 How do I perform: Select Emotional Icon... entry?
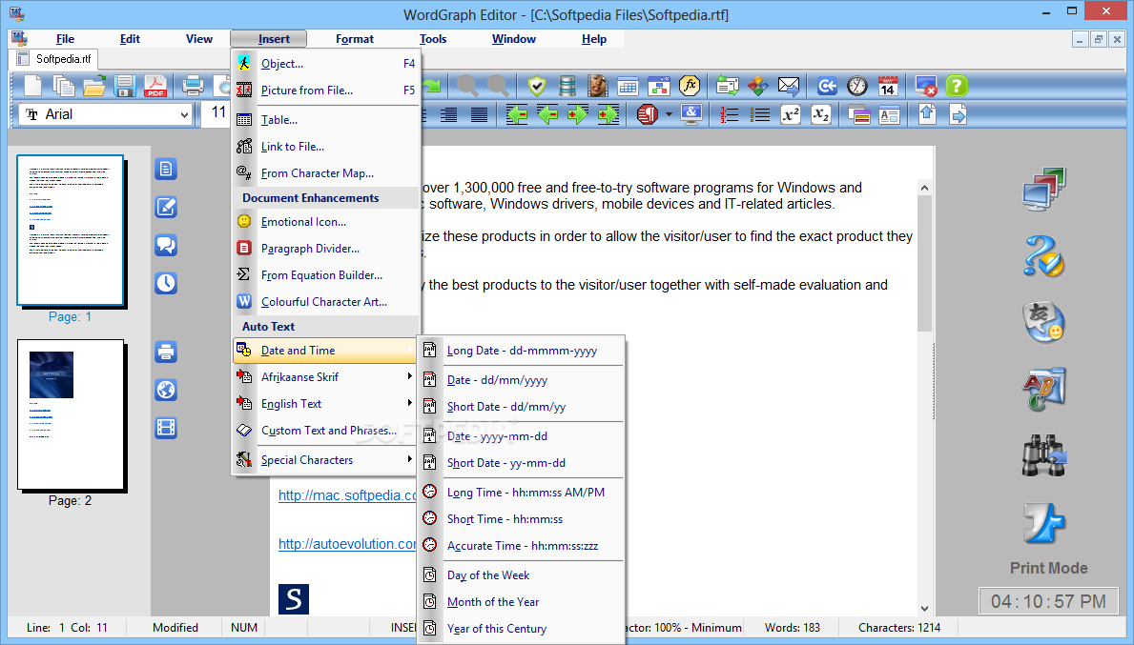coord(324,222)
